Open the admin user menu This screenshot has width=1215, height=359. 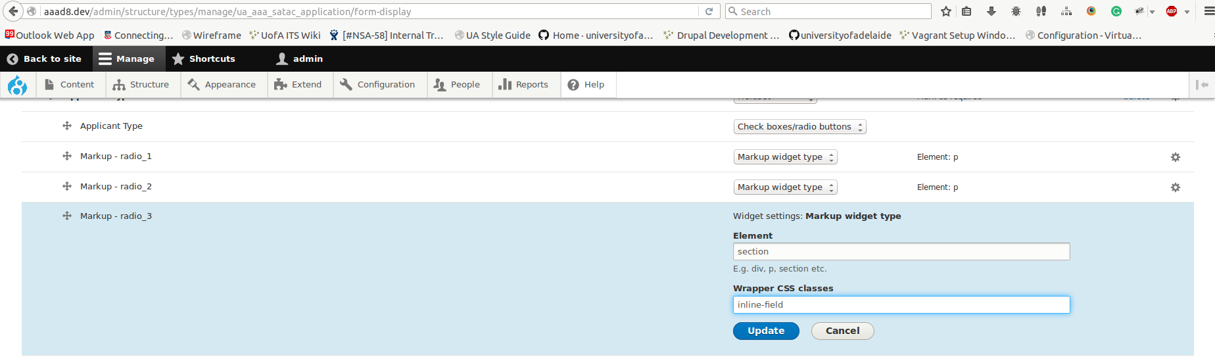pos(300,59)
